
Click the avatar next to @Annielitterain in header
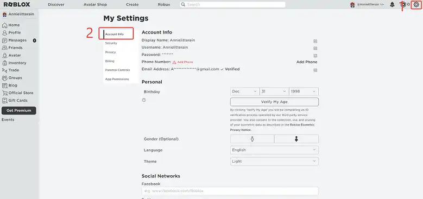352,5
